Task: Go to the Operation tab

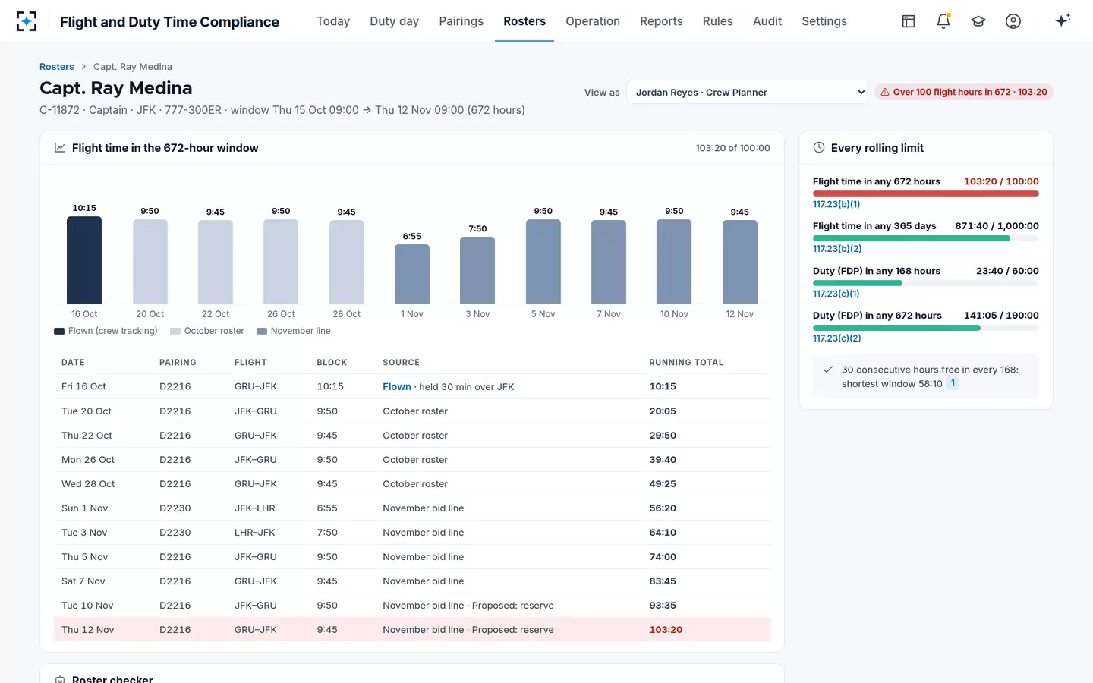Action: tap(593, 21)
